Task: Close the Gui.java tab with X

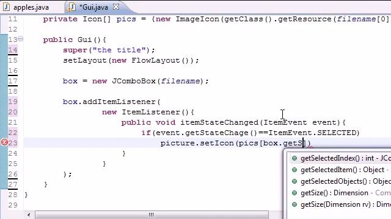Action: [x=116, y=7]
